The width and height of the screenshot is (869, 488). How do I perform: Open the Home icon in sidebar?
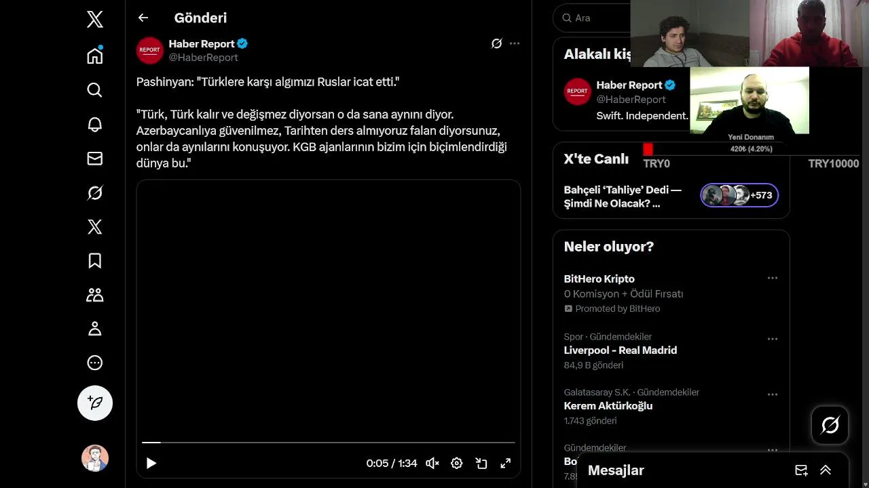pos(95,56)
